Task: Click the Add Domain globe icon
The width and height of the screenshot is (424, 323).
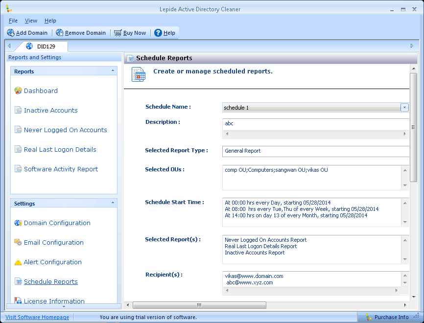Action: (11, 33)
